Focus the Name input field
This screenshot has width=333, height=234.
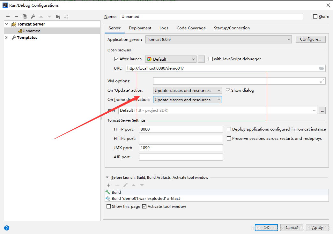click(211, 17)
